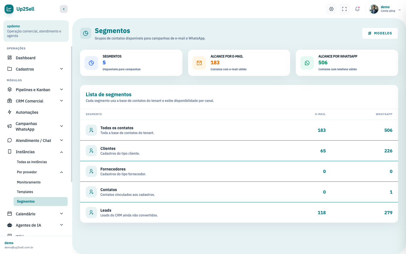Expand Campanhas WhatsApp chevron
Image resolution: width=406 pixels, height=254 pixels.
[x=61, y=126]
